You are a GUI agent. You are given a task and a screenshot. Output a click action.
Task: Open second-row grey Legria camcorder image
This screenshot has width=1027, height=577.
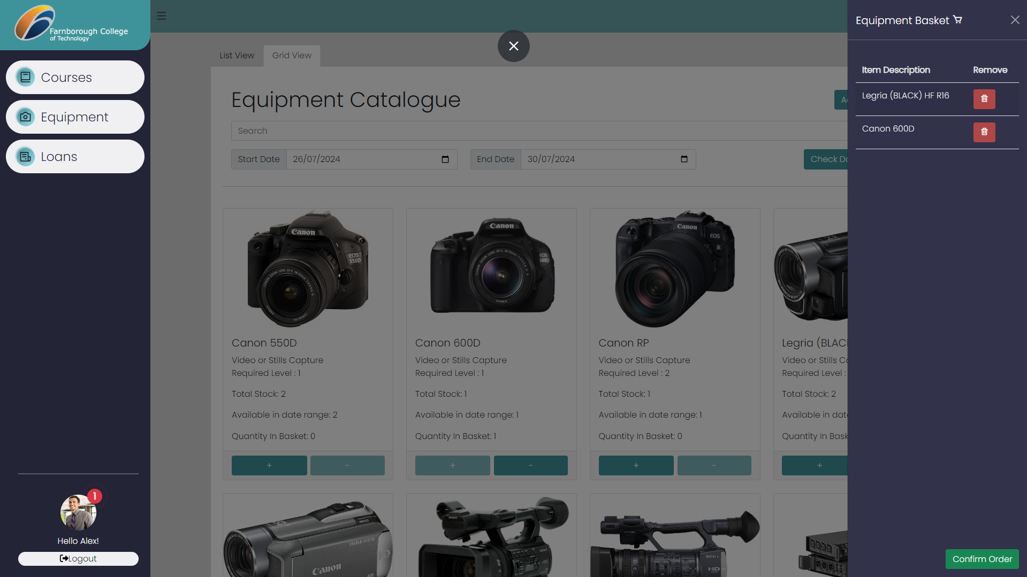[308, 537]
